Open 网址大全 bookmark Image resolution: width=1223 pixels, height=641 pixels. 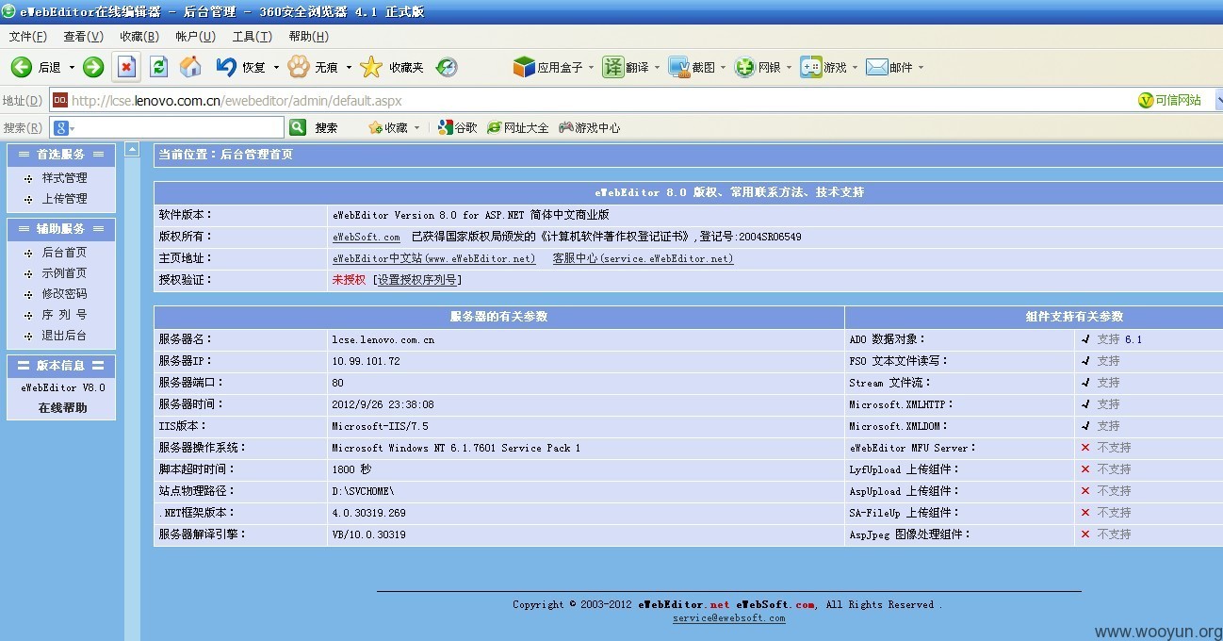(518, 127)
